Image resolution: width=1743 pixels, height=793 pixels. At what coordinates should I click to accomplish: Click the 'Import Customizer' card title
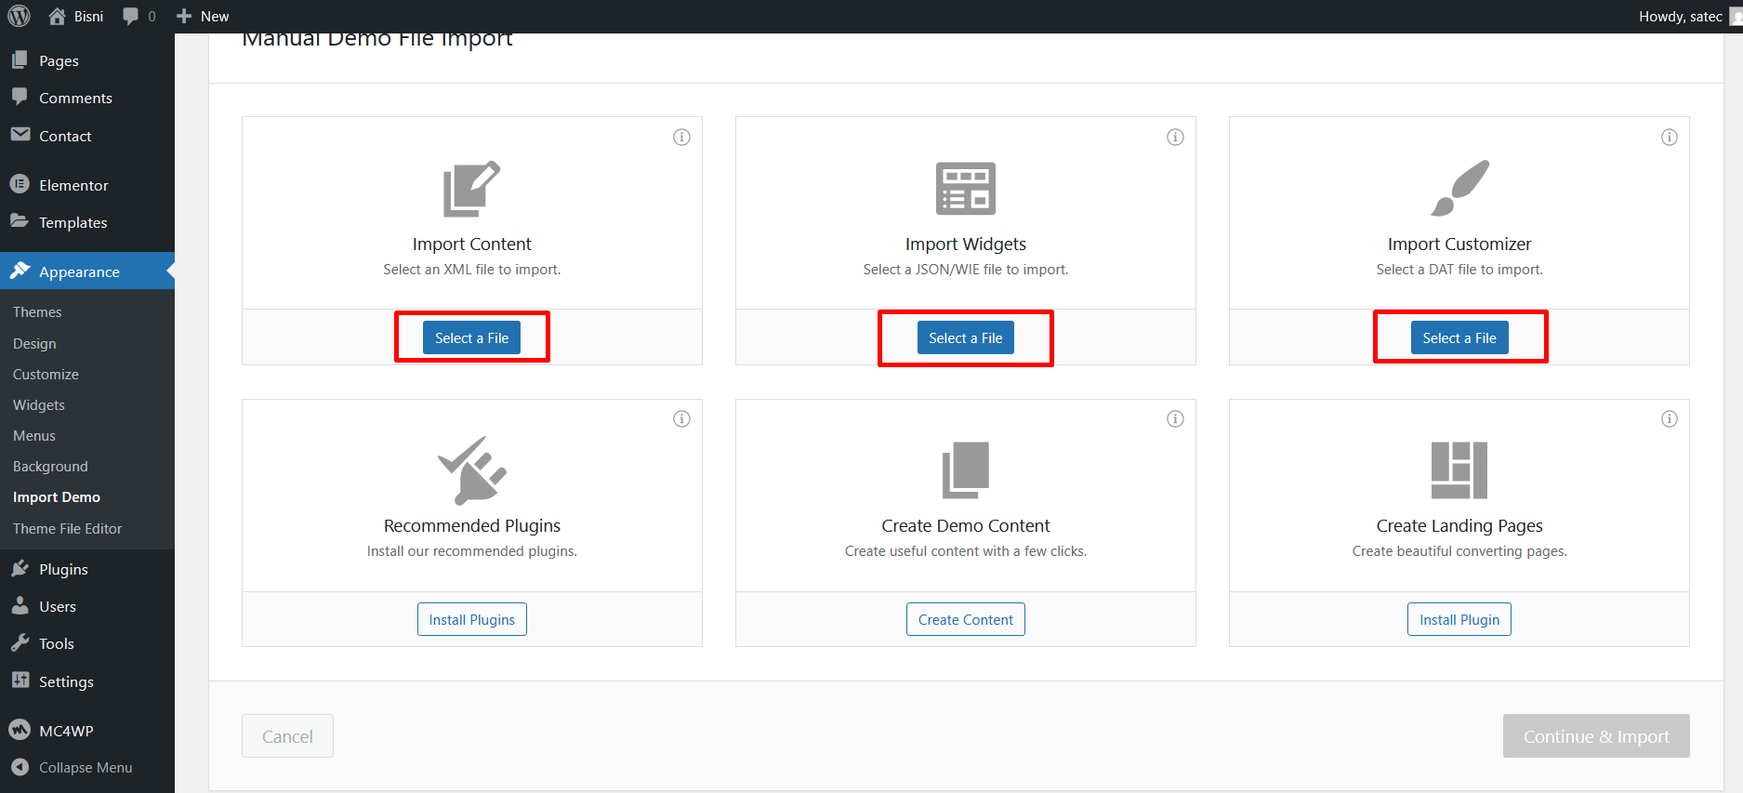(x=1459, y=244)
